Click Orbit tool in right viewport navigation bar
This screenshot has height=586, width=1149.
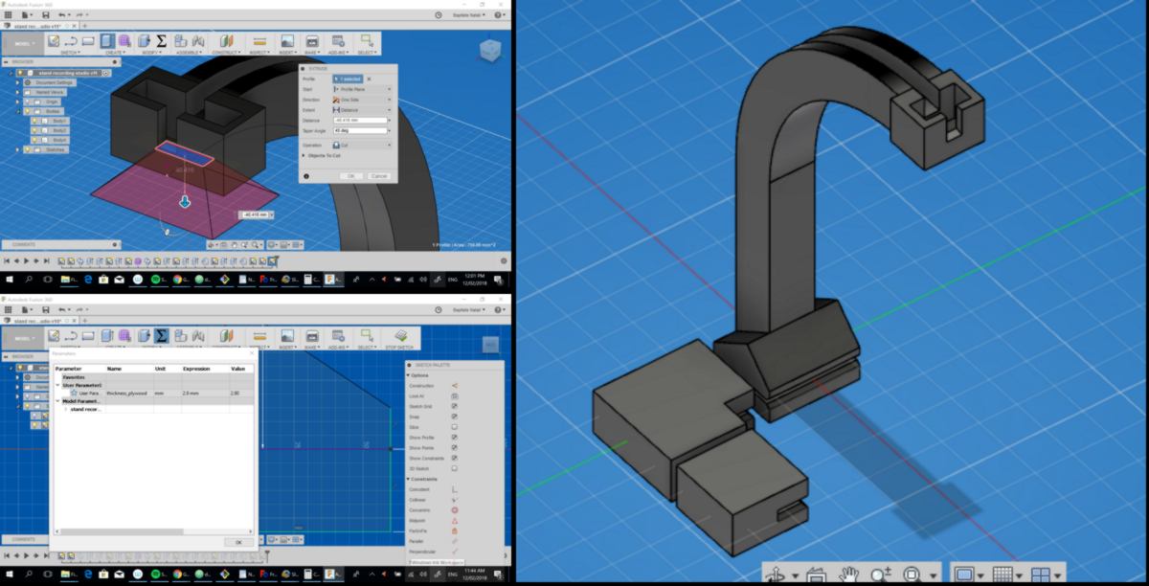point(777,575)
